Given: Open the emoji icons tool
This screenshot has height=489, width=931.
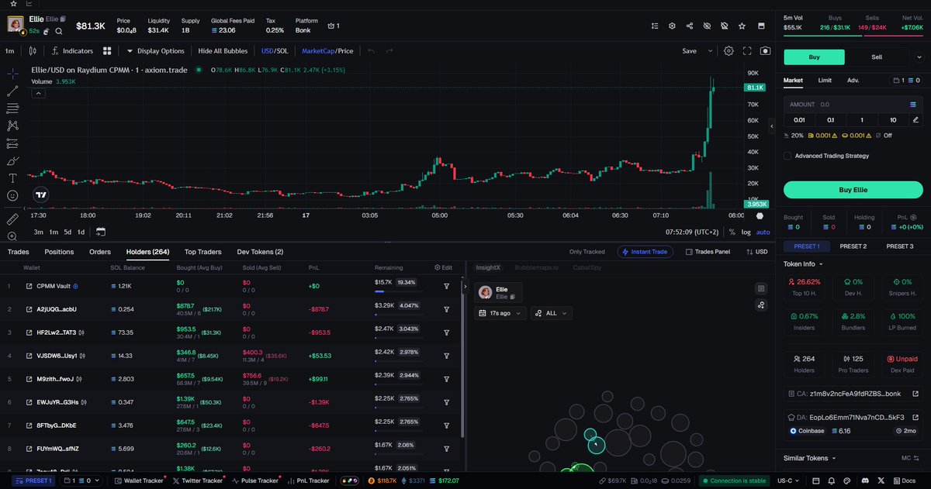Looking at the screenshot, I should point(12,196).
